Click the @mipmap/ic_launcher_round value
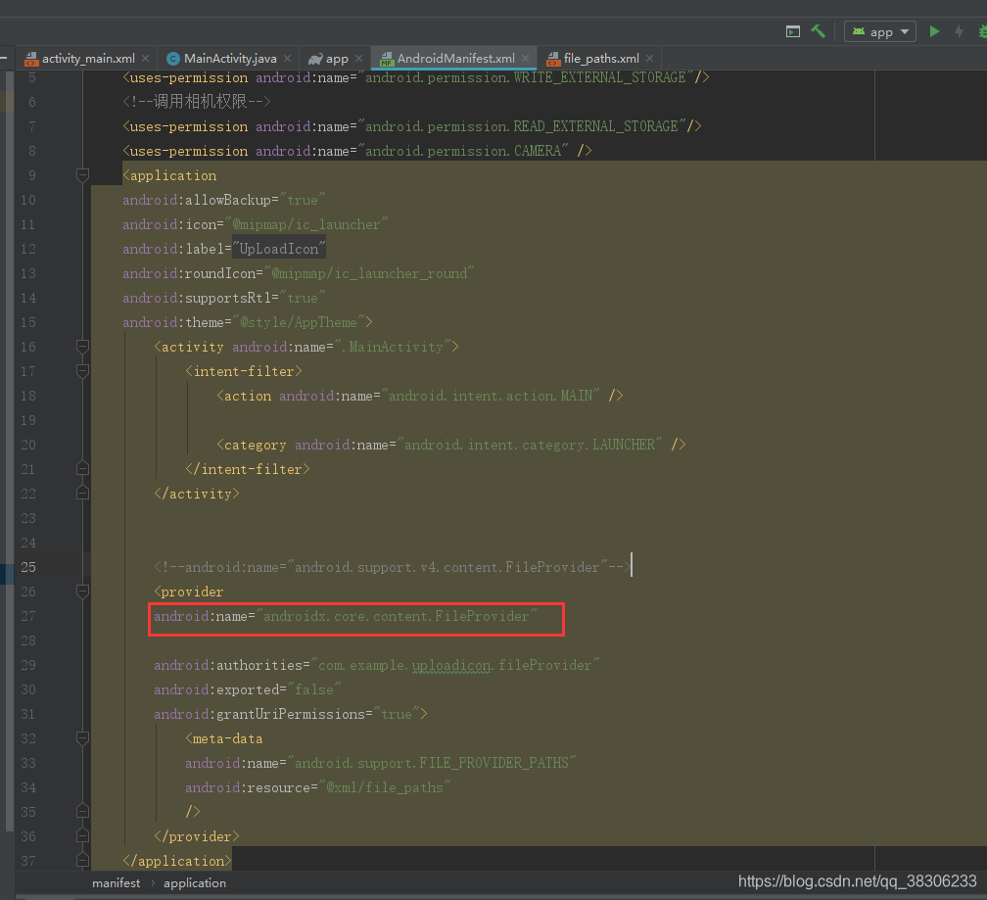987x900 pixels. (x=369, y=273)
